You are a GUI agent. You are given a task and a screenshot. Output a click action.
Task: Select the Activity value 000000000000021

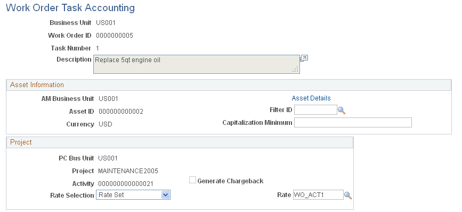126,184
